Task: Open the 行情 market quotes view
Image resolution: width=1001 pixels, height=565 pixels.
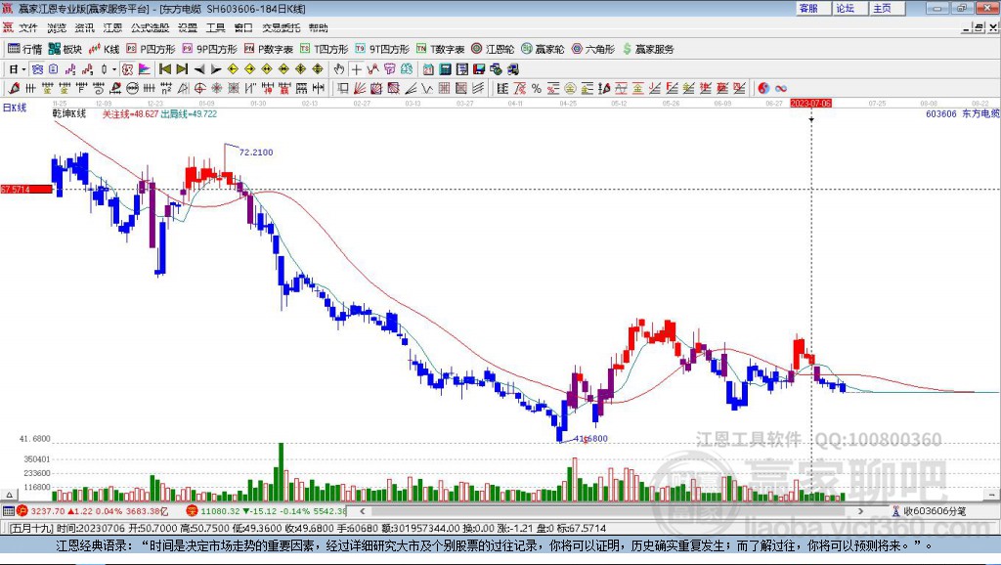Action: click(x=24, y=49)
